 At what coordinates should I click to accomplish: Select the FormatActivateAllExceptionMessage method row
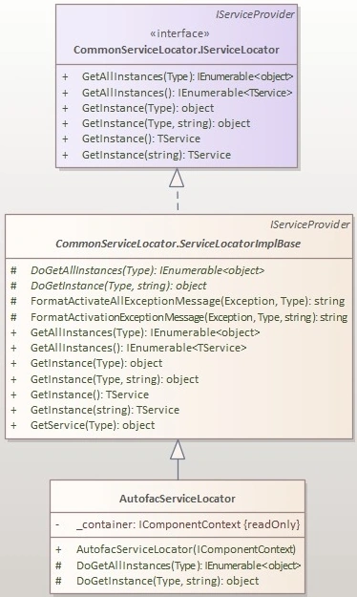(x=188, y=301)
